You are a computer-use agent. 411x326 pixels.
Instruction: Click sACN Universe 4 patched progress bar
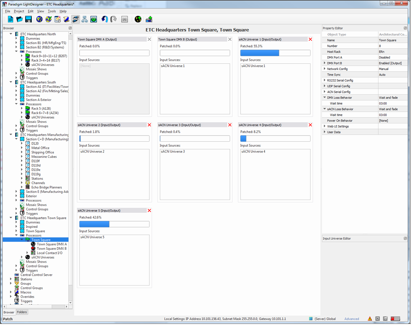point(275,138)
